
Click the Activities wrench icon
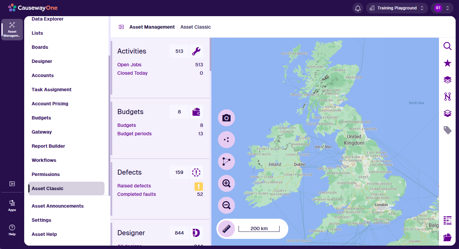tap(196, 51)
